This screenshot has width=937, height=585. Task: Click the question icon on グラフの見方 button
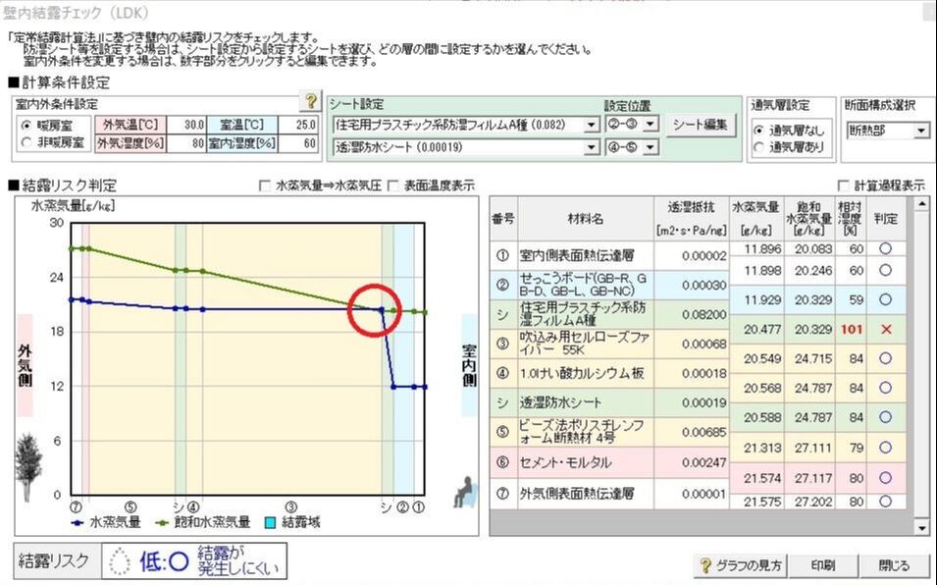click(705, 565)
